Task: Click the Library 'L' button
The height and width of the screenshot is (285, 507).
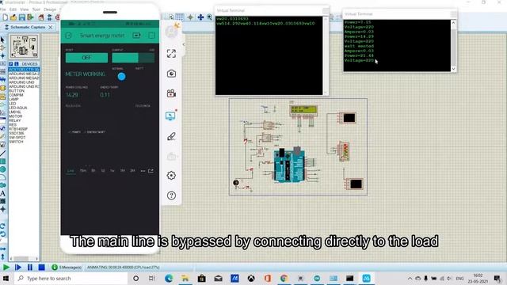Action: click(16, 64)
